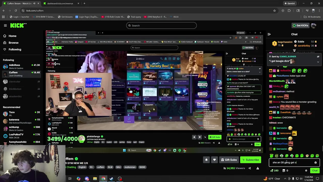Open AdinRoss channel in Following list
The width and height of the screenshot is (323, 182).
(x=21, y=66)
